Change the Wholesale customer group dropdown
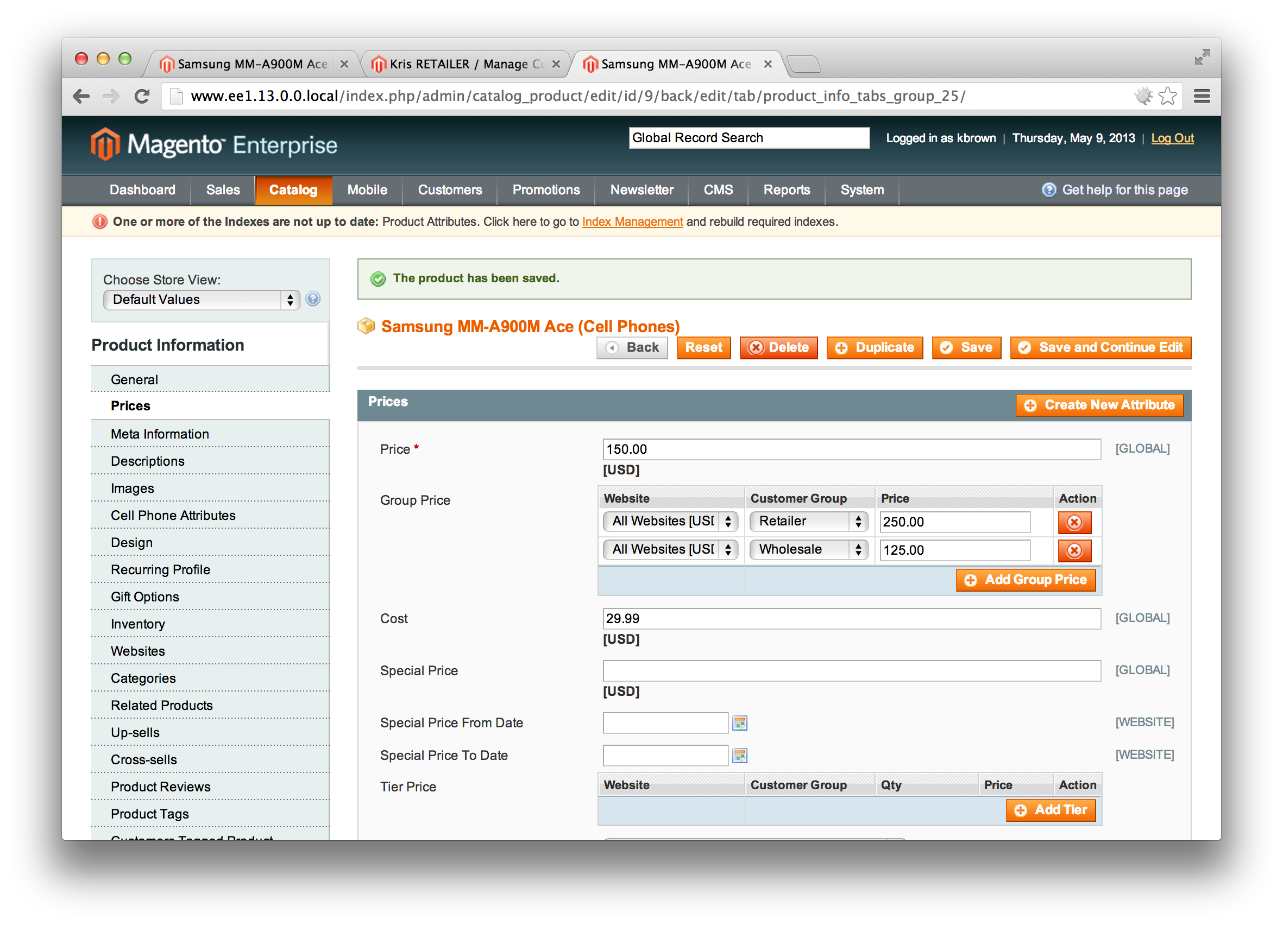Screen dimensions: 1283x926 809,549
